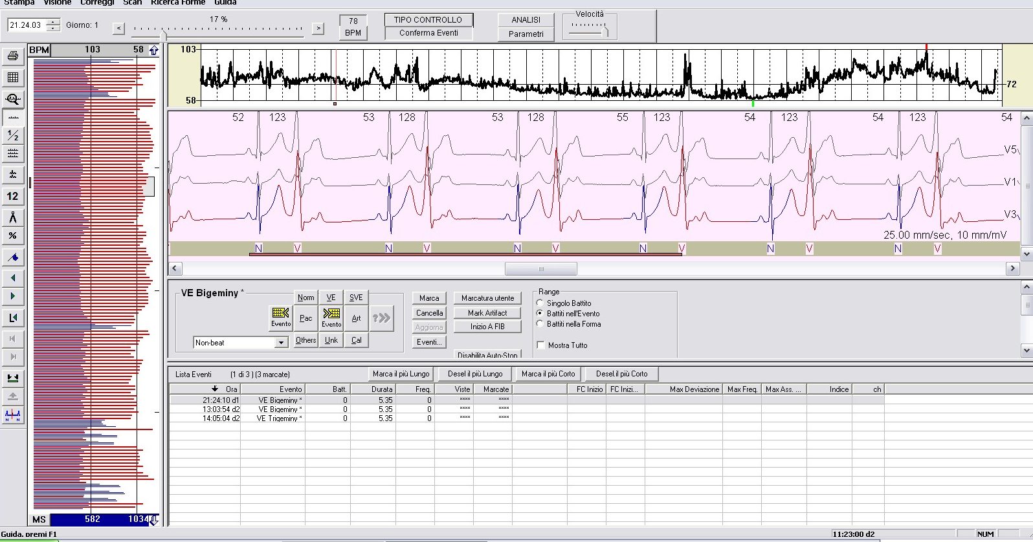Click ECG strip horizontal scrollbar thumb
This screenshot has width=1033, height=542.
(541, 268)
